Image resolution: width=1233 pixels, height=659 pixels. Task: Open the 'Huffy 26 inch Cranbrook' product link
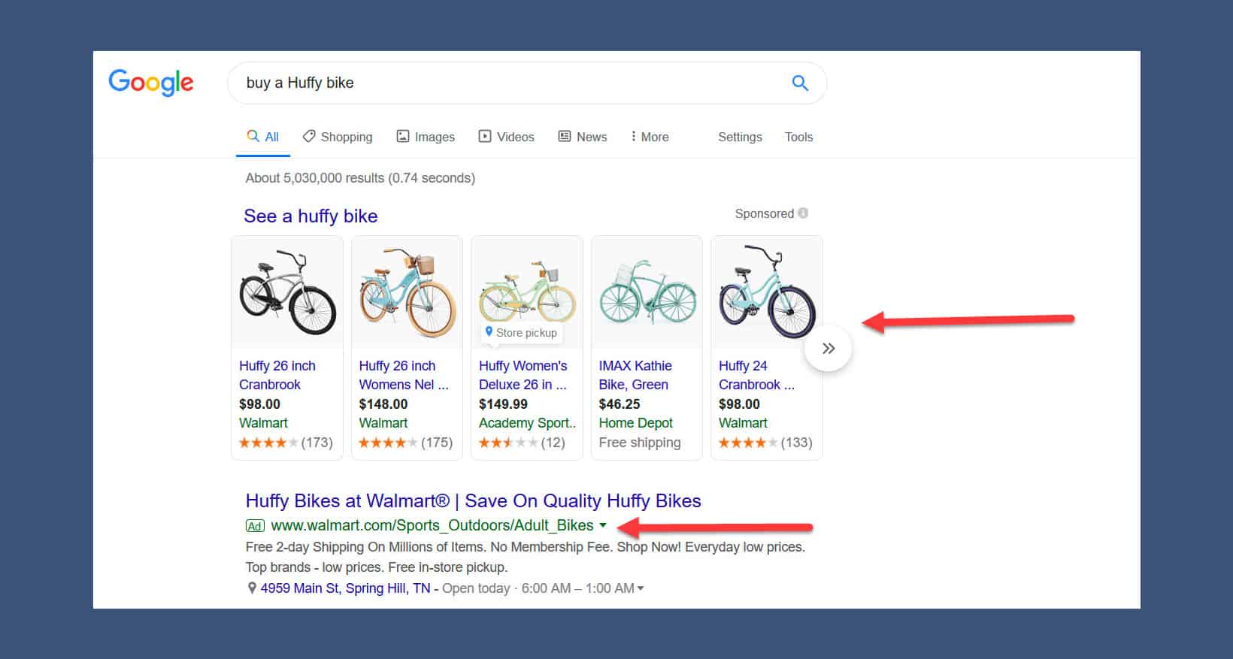coord(277,375)
